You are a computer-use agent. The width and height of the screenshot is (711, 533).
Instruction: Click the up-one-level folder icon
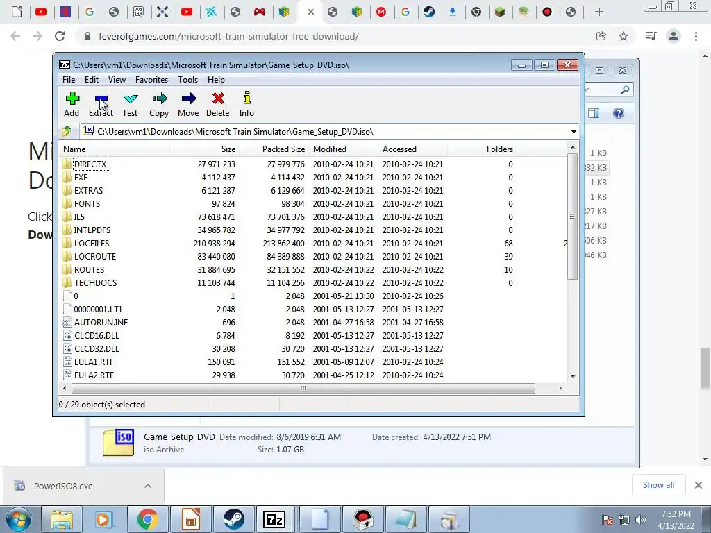pyautogui.click(x=67, y=131)
